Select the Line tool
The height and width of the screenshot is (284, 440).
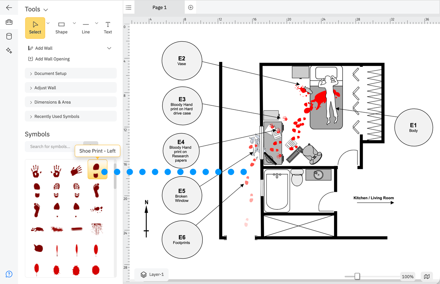[85, 27]
